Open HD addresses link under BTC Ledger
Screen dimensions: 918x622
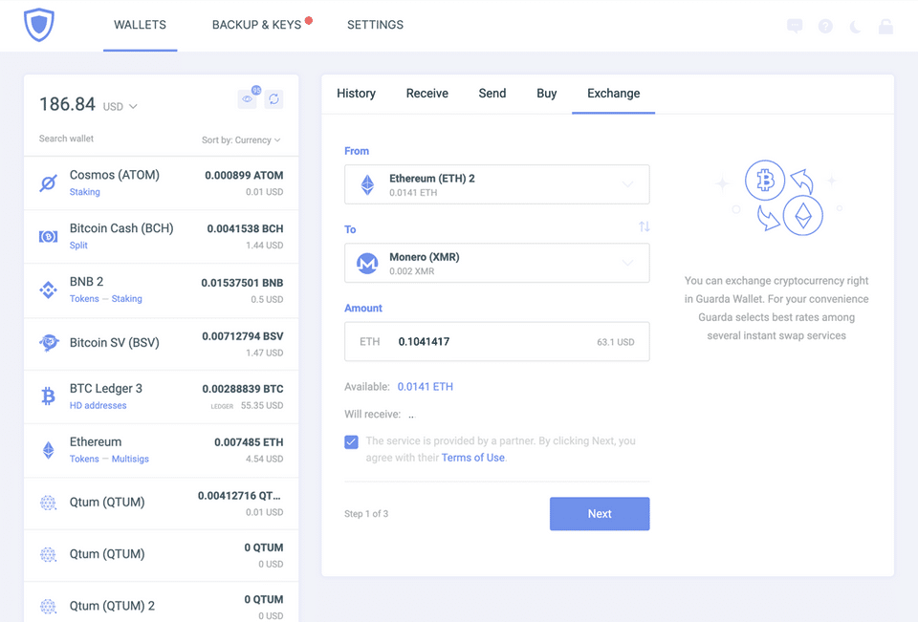[x=98, y=405]
